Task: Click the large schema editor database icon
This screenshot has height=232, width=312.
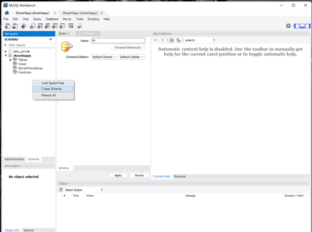Action: pos(67,47)
